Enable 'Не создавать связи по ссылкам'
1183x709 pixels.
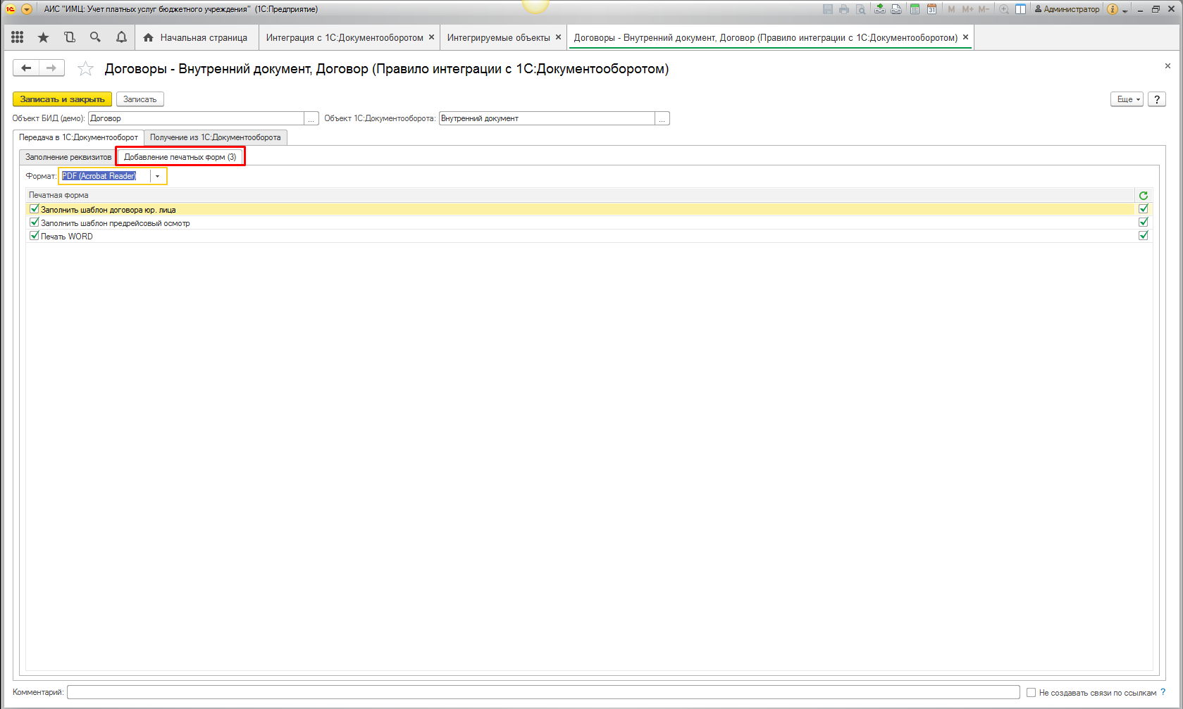1031,693
